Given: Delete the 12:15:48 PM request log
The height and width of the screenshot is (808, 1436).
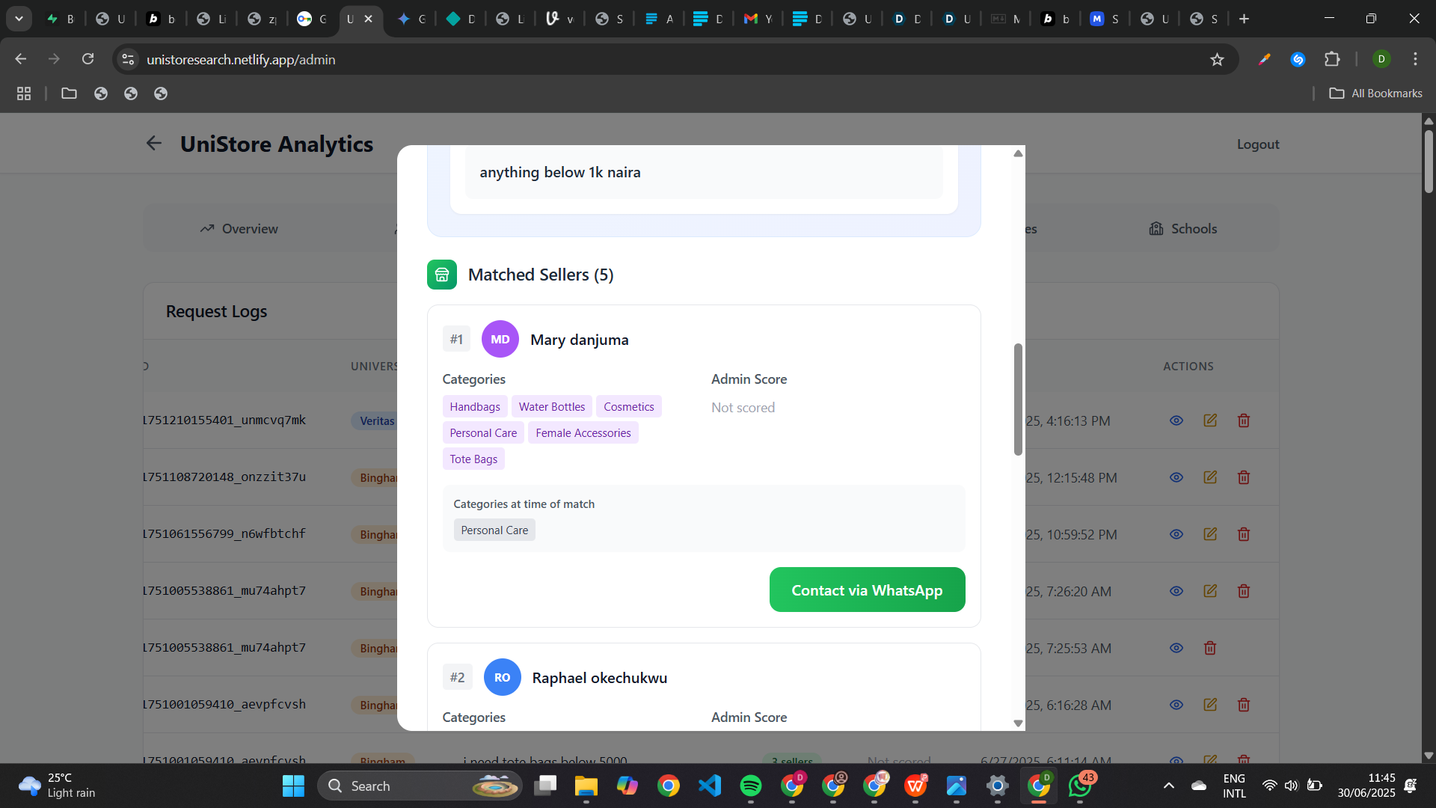Looking at the screenshot, I should pyautogui.click(x=1244, y=477).
